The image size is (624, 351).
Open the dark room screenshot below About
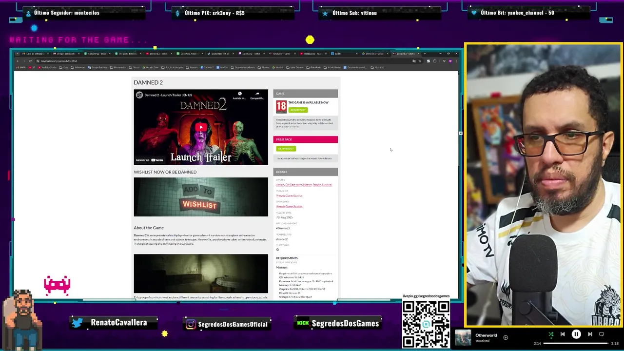click(201, 273)
